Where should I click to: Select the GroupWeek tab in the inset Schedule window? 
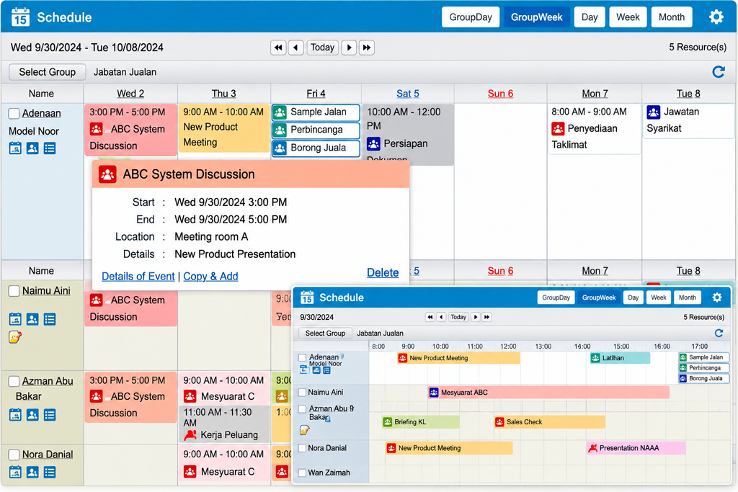point(599,298)
